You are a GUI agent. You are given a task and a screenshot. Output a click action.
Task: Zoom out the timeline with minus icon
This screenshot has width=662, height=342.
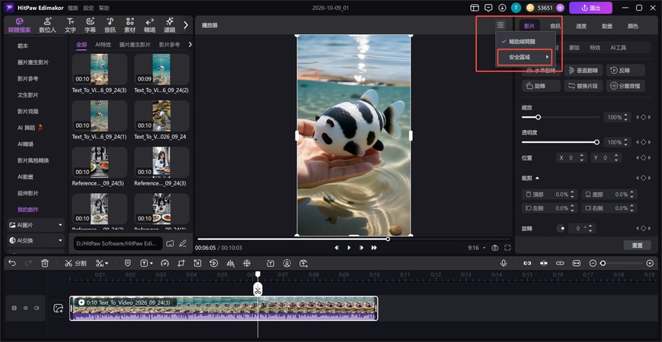tap(593, 263)
